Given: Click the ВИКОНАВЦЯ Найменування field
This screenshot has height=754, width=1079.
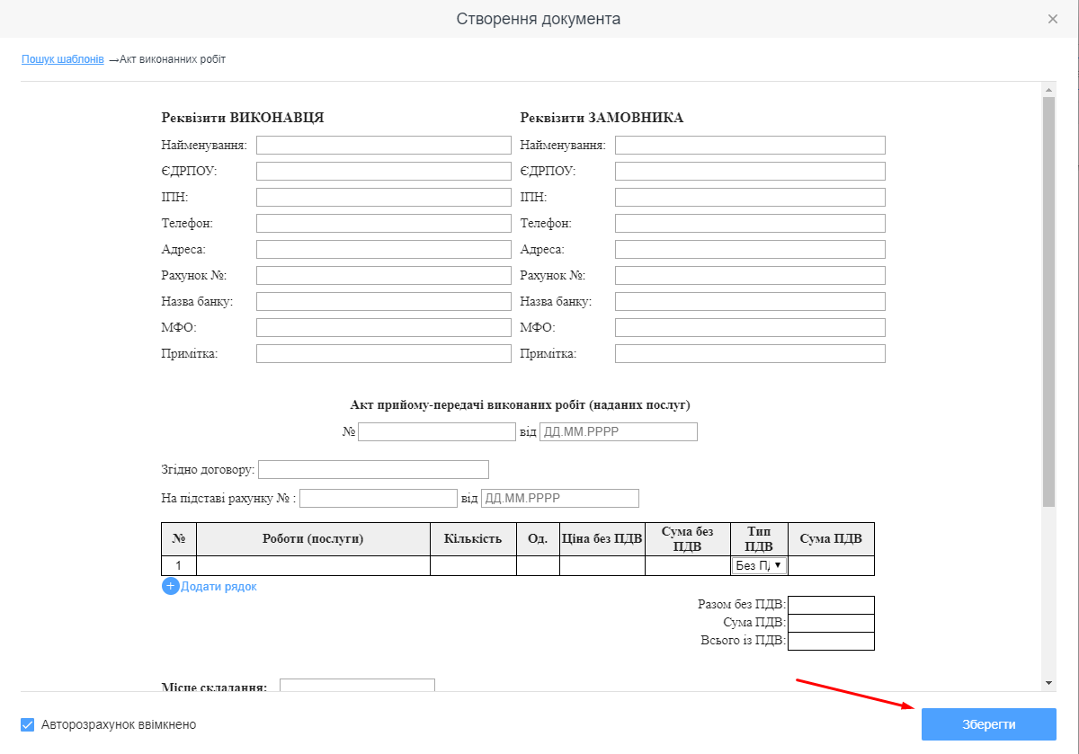Looking at the screenshot, I should click(x=384, y=146).
